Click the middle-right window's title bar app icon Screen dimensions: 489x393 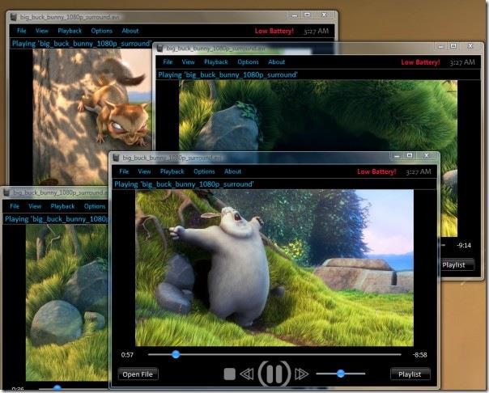tap(159, 49)
